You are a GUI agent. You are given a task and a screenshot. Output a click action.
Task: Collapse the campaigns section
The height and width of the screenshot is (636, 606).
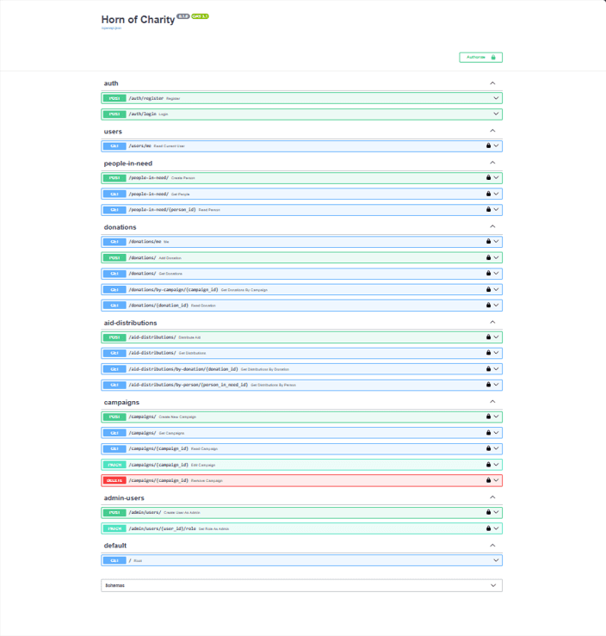(x=492, y=402)
